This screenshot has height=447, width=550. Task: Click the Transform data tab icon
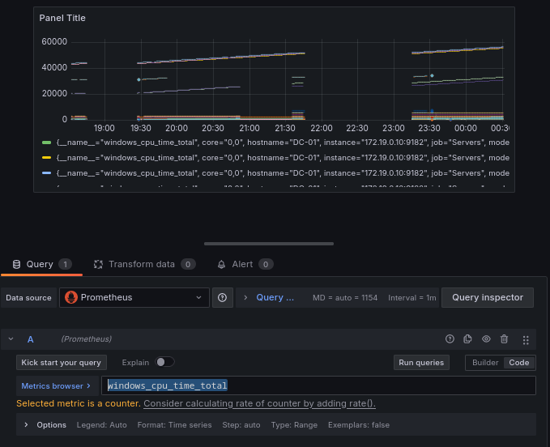coord(98,264)
